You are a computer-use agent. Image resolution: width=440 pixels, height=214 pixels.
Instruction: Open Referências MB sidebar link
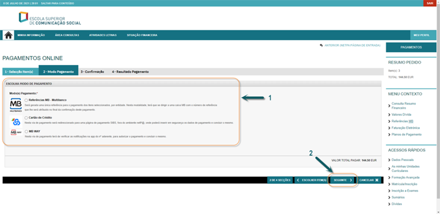click(x=403, y=121)
